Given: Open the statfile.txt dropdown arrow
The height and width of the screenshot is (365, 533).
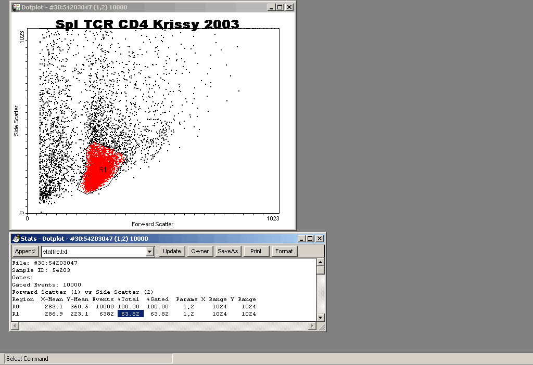Looking at the screenshot, I should (150, 252).
